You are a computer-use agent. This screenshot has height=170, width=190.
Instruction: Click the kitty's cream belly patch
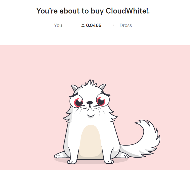tap(91, 142)
